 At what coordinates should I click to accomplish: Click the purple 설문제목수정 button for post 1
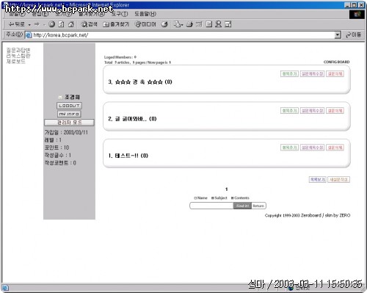point(312,148)
